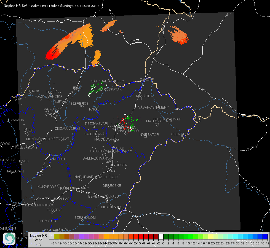The image size is (270, 248).
Task: Select the TÚRKEVE label
Action: click(55, 210)
